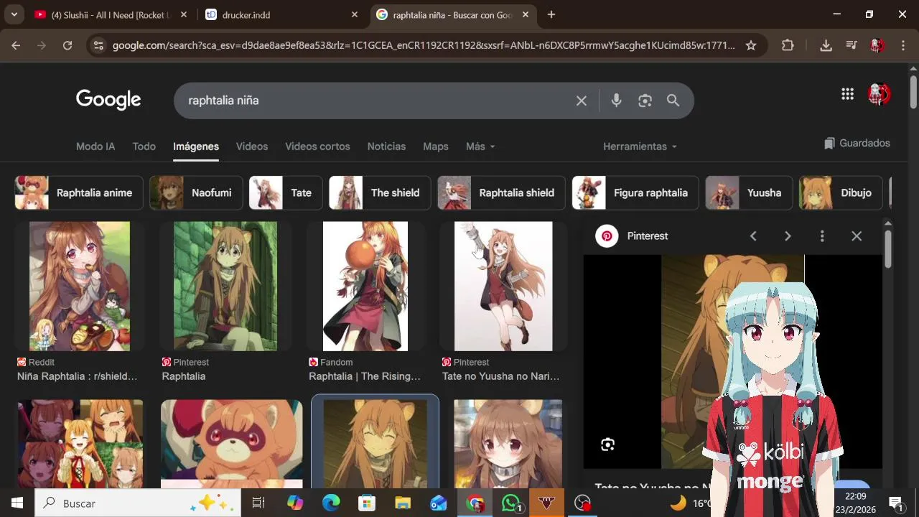Open the Google apps grid

coord(847,94)
